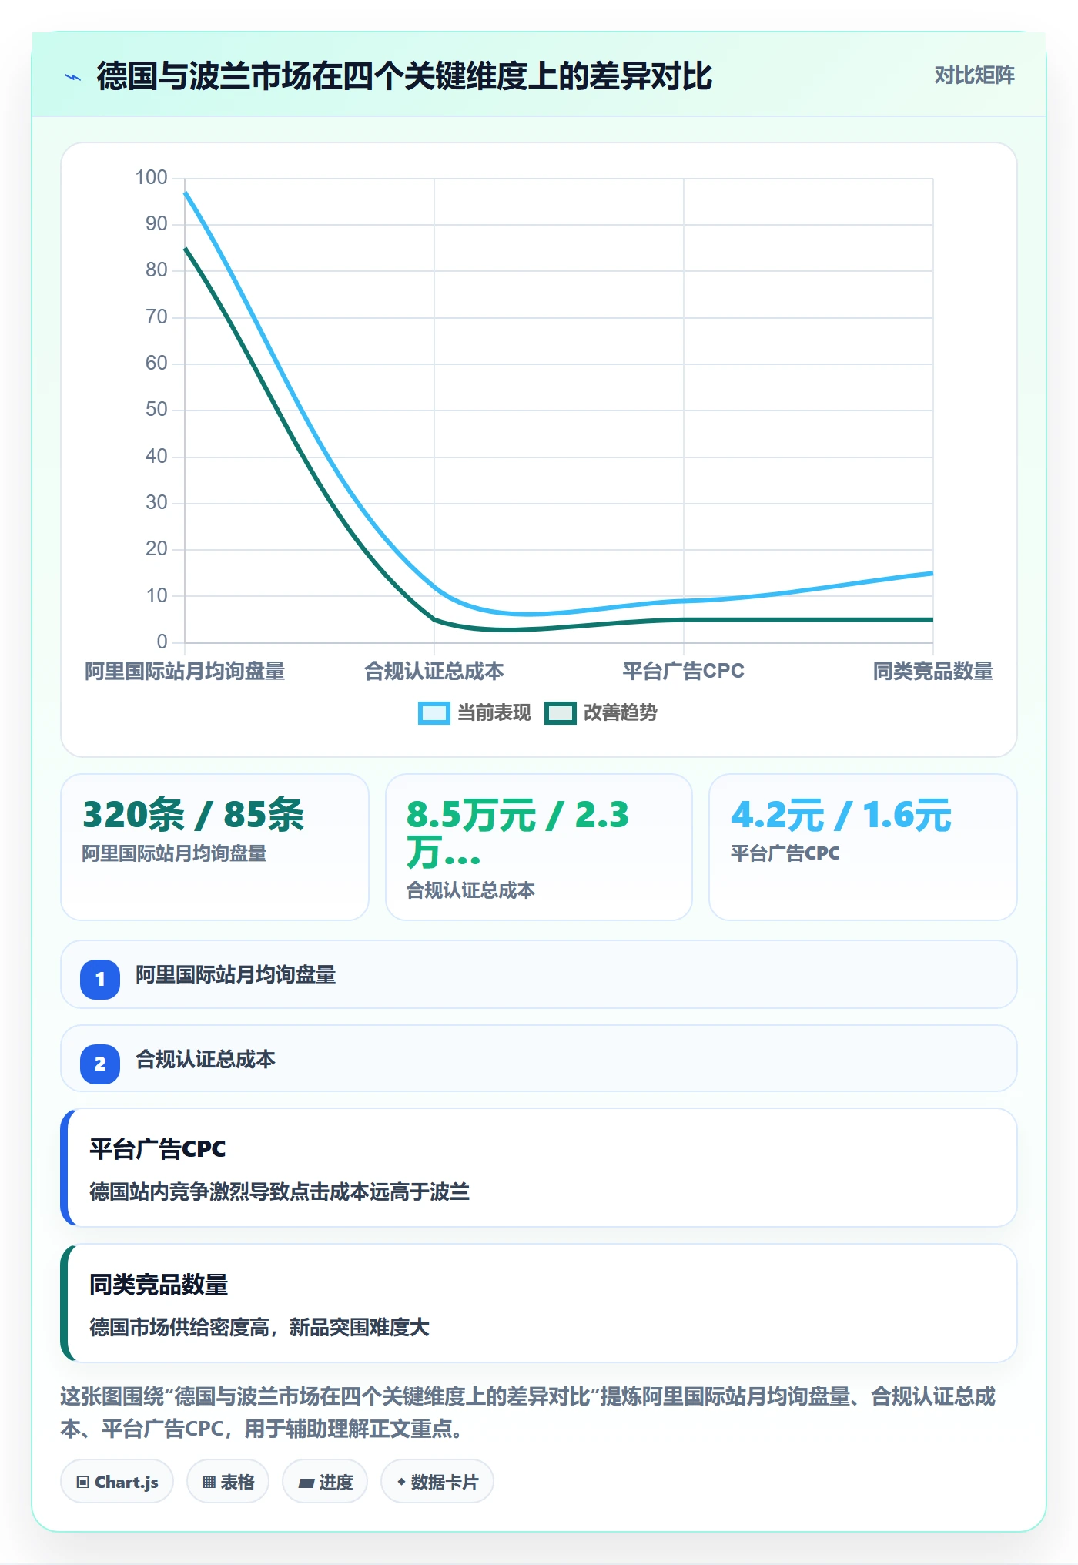Screen dimensions: 1078x1565
Task: Toggle the 改善趋势 legend color box
Action: [x=560, y=713]
